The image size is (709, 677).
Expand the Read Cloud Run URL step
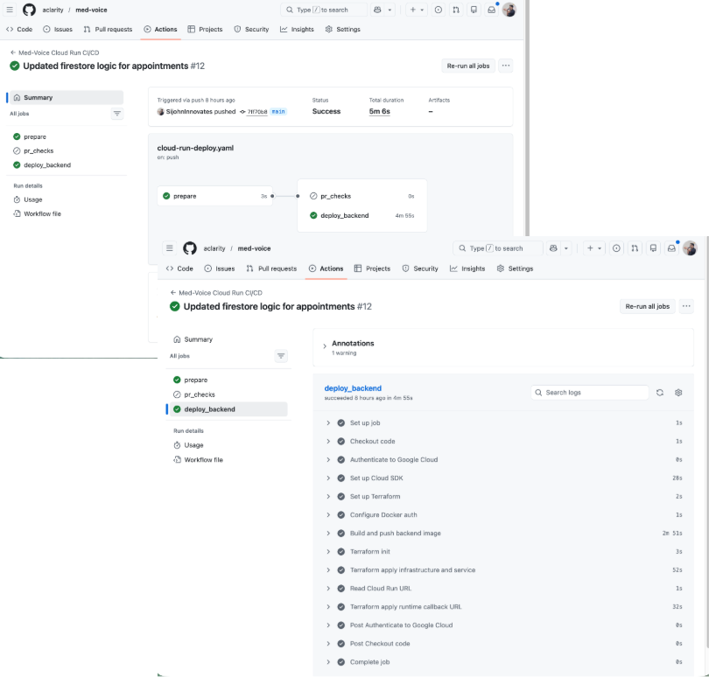coord(328,589)
